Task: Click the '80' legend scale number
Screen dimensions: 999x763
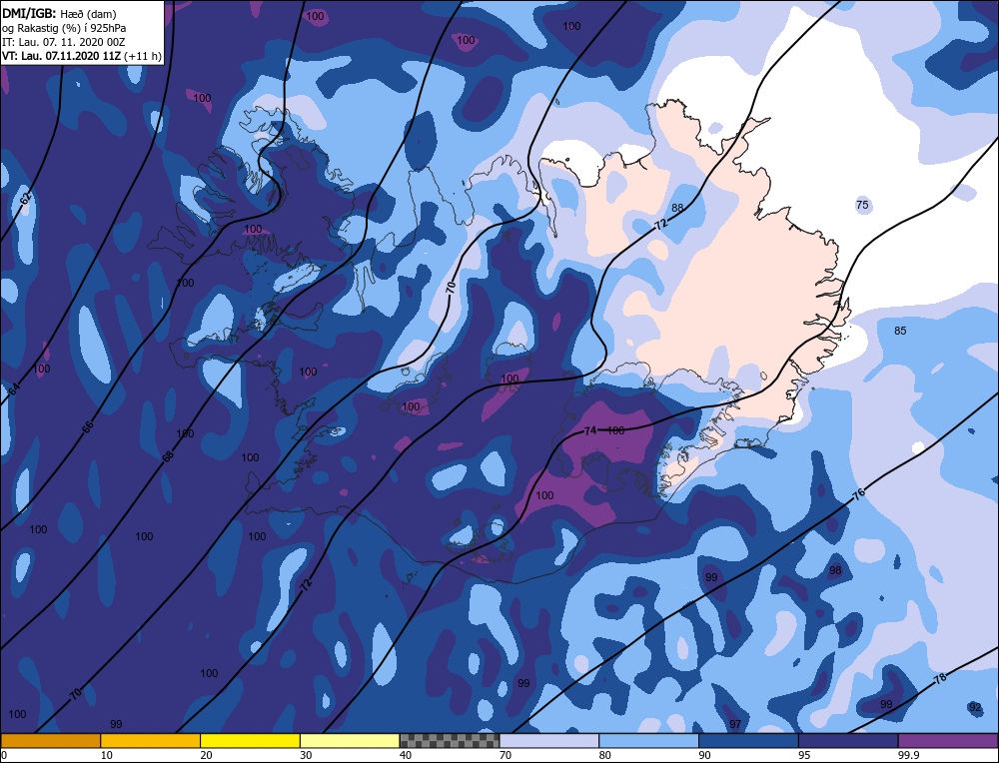Action: tap(605, 755)
